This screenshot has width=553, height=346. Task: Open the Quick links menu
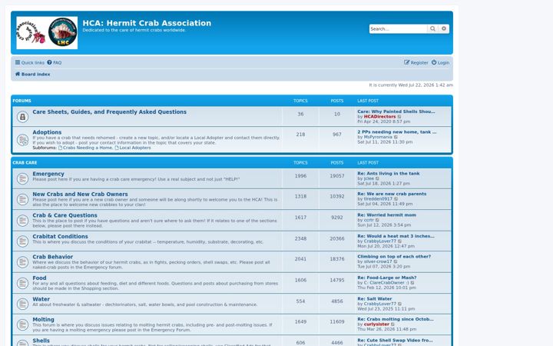pos(30,62)
